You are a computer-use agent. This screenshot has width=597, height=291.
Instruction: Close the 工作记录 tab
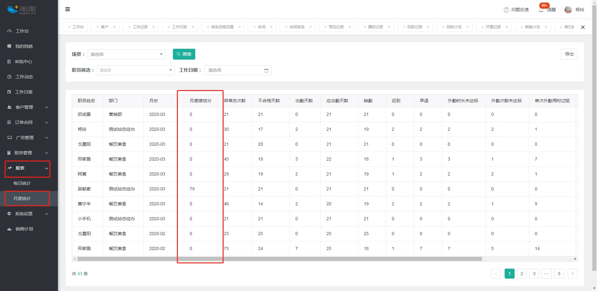(154, 27)
